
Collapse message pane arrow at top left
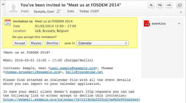(x=3, y=4)
